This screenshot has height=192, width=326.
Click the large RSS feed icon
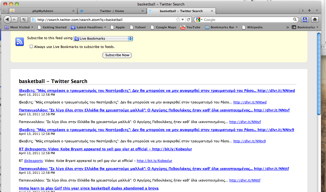19,42
